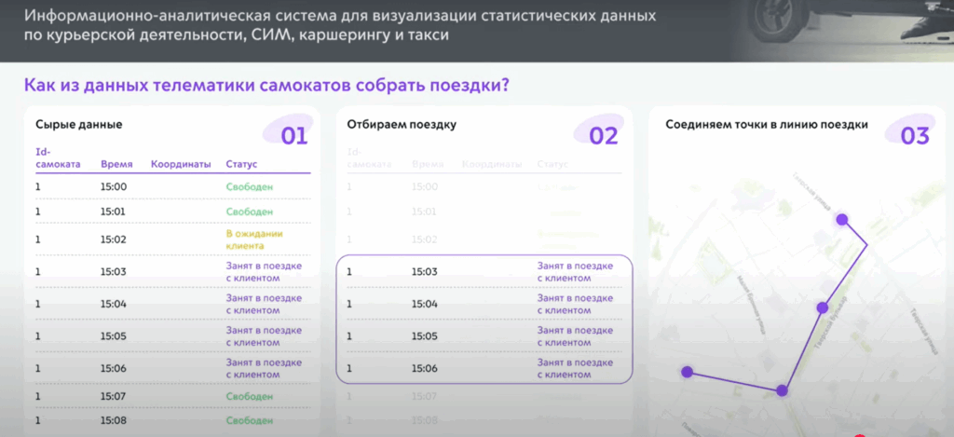954x437 pixels.
Task: Click the purple trip point on Тверской бульвар
Action: click(823, 308)
